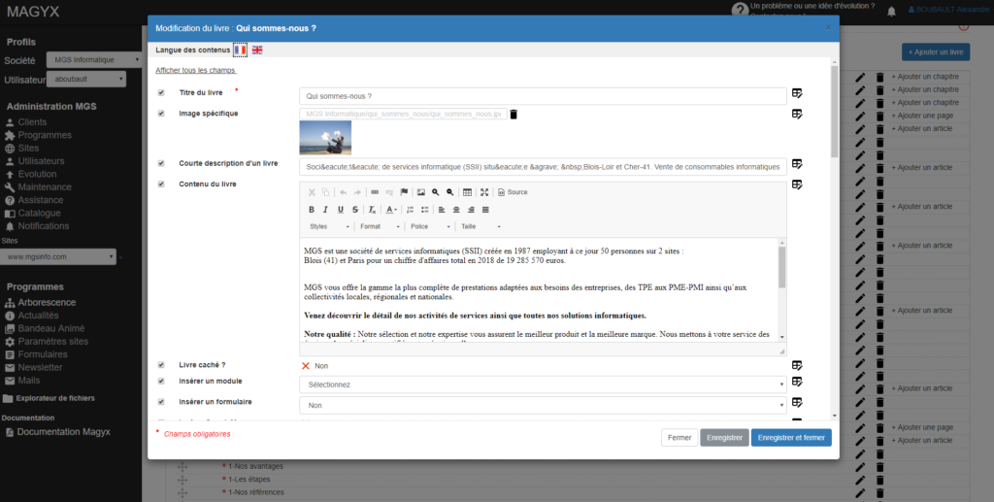Viewport: 994px width, 502px height.
Task: Open the Insérer un module select
Action: pyautogui.click(x=543, y=385)
